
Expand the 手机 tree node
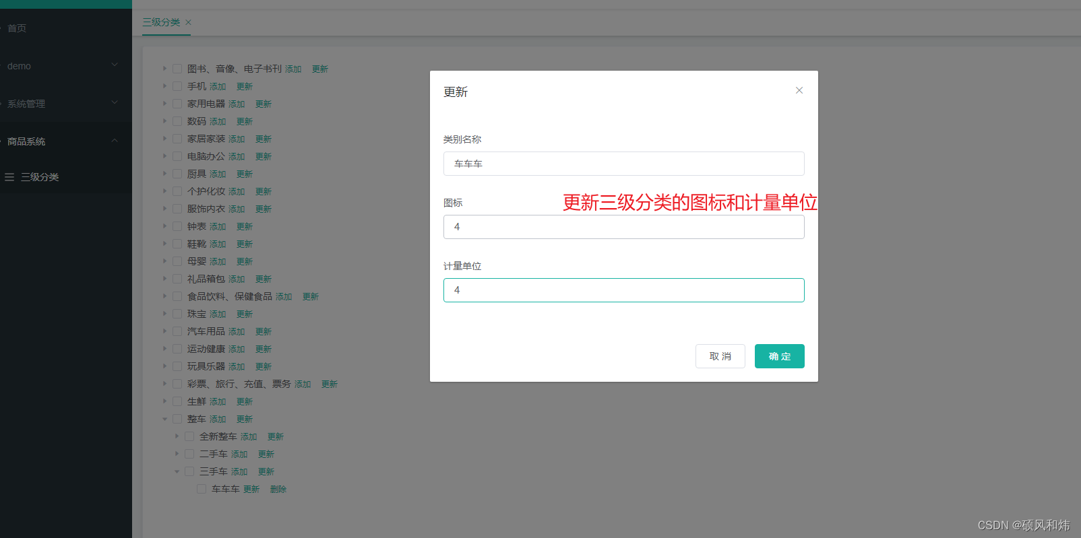click(x=164, y=86)
